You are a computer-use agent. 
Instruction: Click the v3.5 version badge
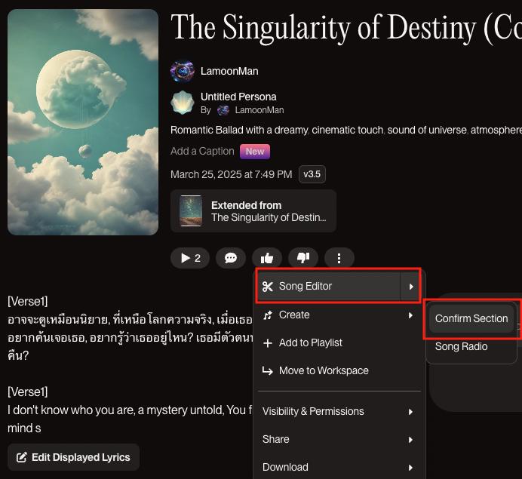(312, 174)
